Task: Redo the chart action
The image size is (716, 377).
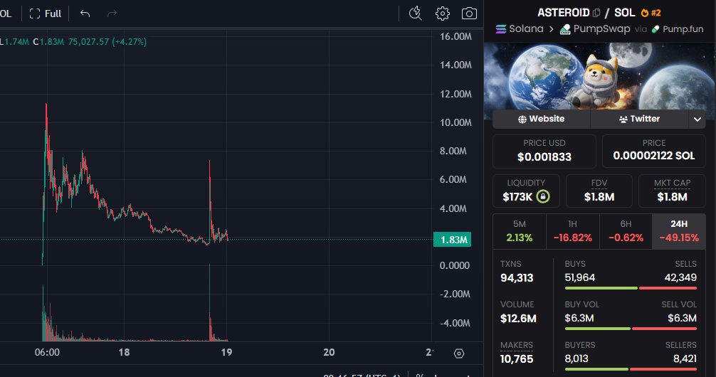Action: coord(112,14)
